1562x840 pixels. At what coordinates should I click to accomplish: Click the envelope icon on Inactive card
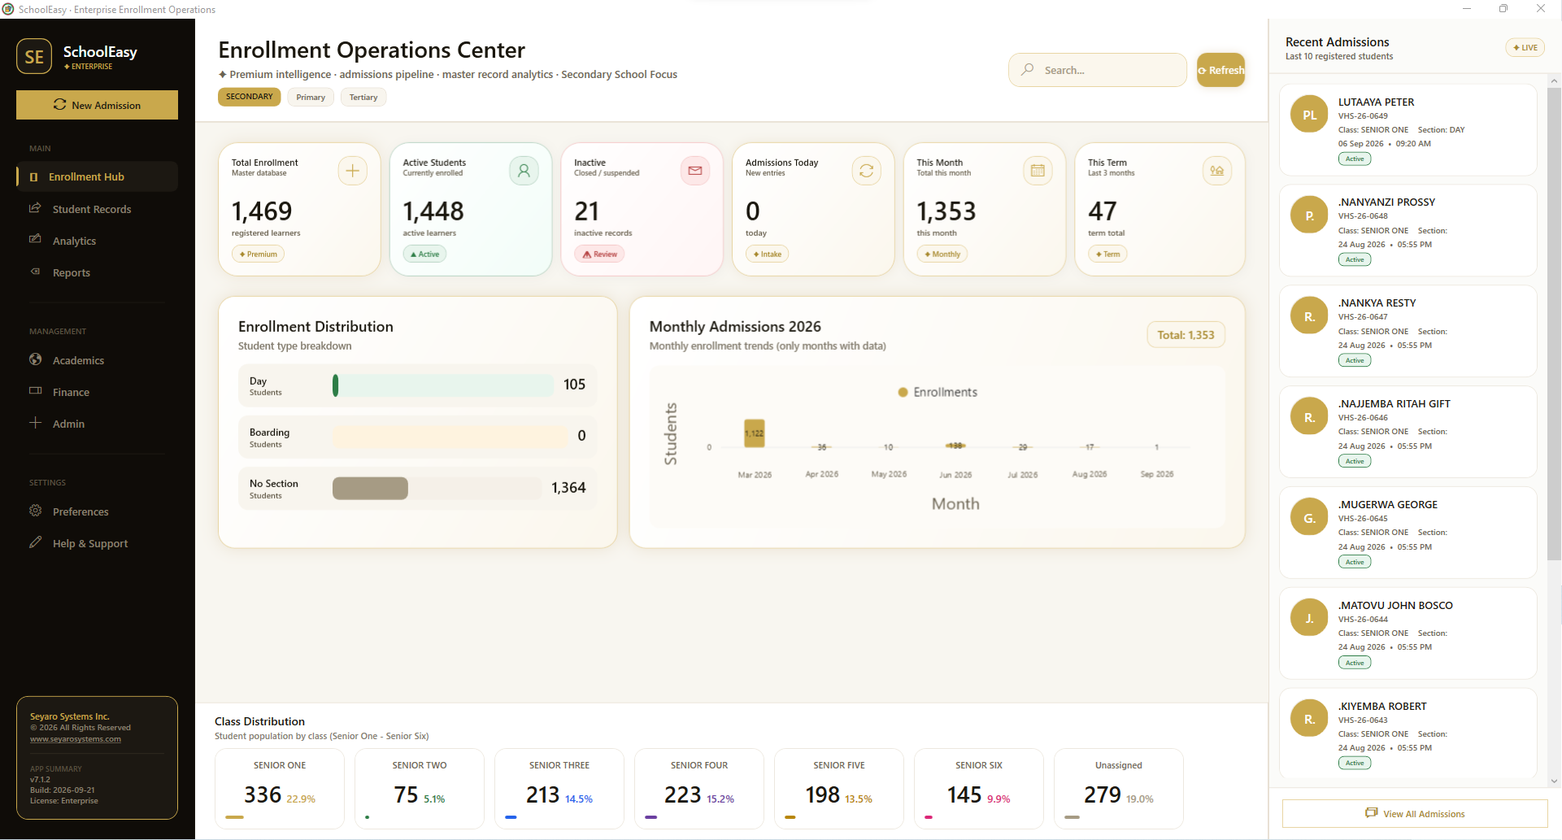695,171
